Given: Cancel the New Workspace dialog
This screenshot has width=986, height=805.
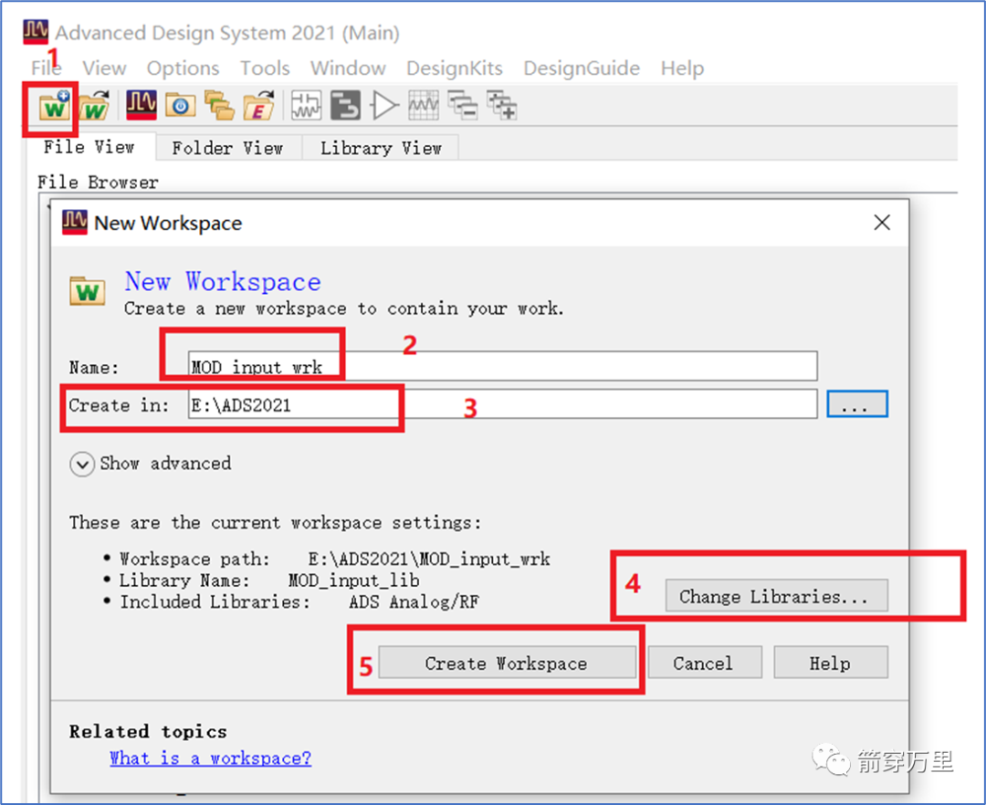Looking at the screenshot, I should click(704, 663).
